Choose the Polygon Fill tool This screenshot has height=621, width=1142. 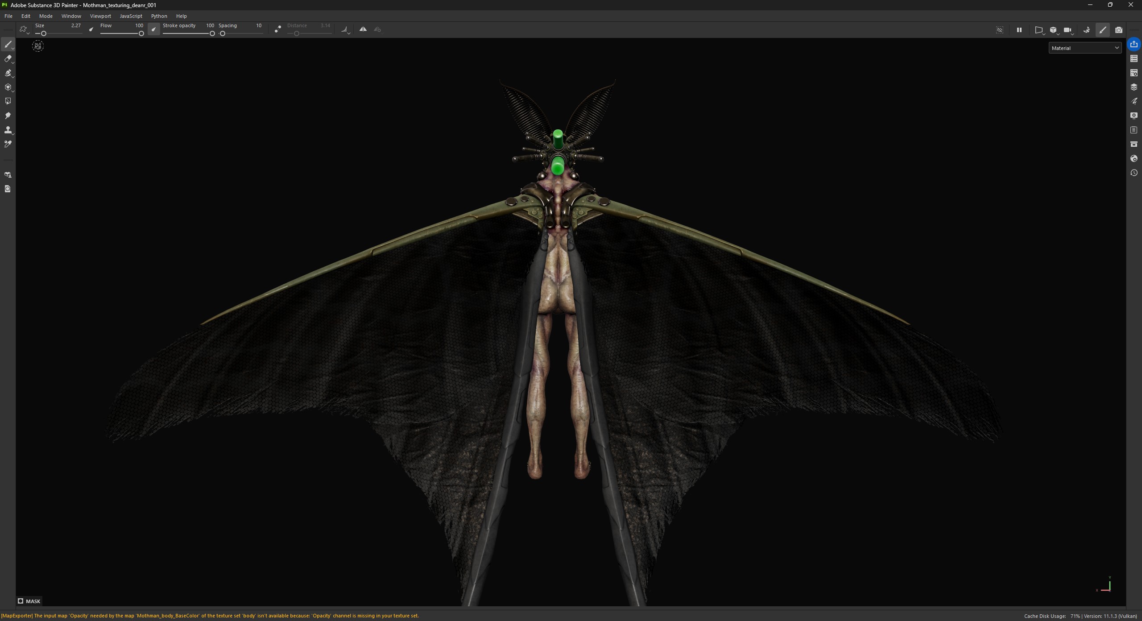tap(8, 87)
